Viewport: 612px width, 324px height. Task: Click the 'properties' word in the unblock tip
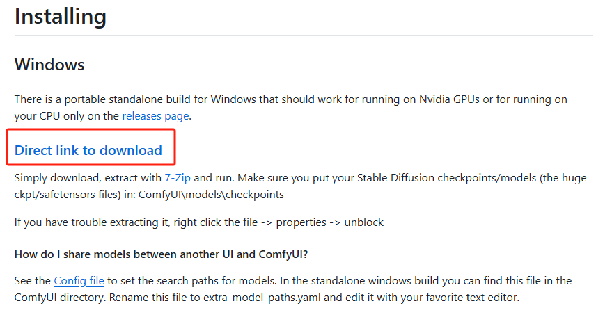point(301,222)
